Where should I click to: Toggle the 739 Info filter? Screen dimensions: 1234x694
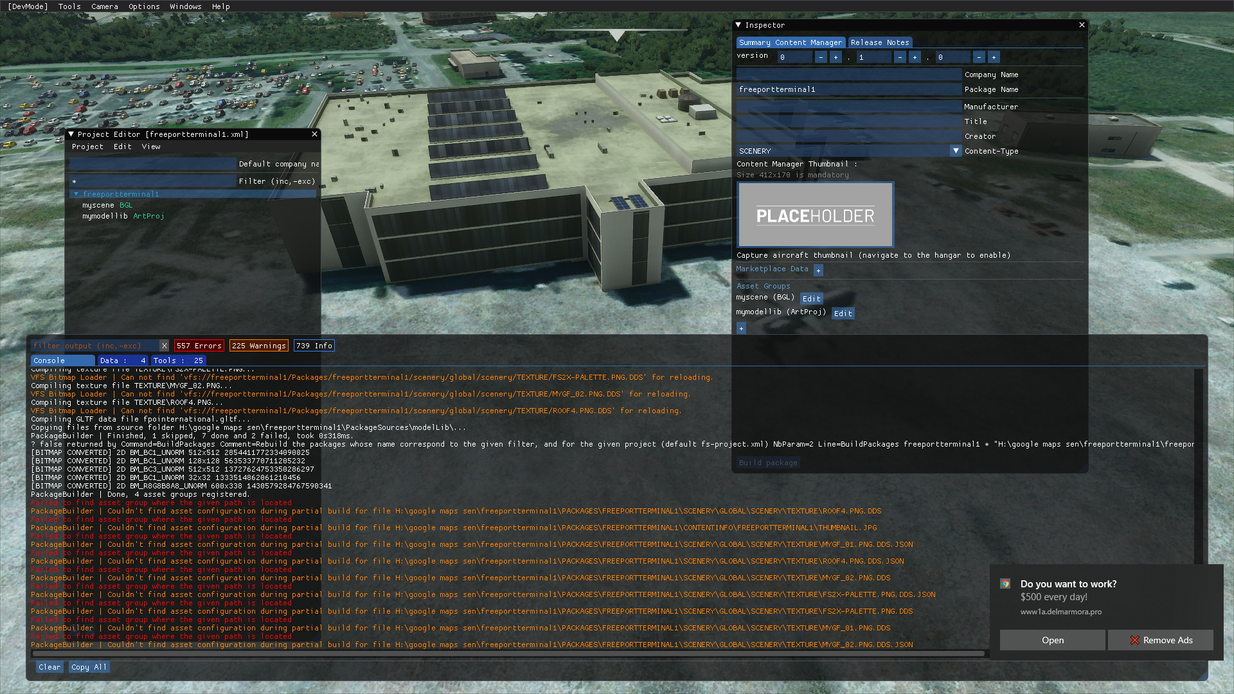tap(314, 346)
